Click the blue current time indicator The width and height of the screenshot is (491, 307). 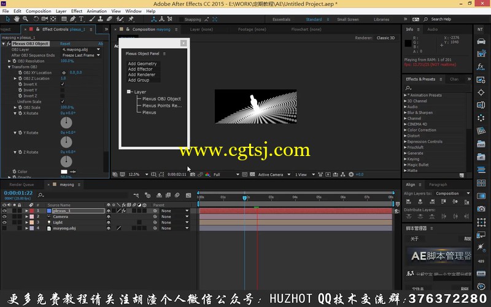[244, 198]
